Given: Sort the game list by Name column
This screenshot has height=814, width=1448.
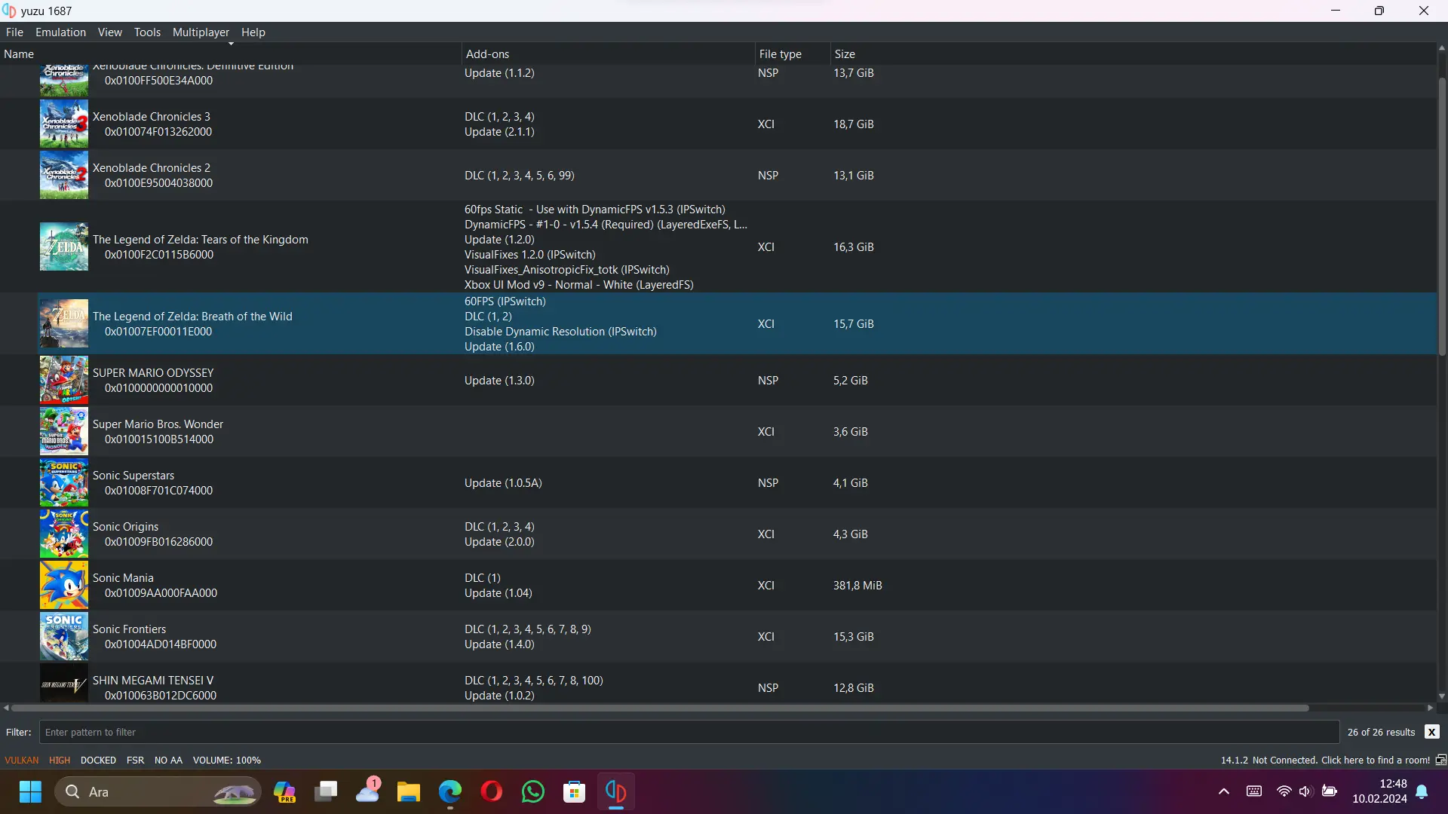Looking at the screenshot, I should coord(230,54).
